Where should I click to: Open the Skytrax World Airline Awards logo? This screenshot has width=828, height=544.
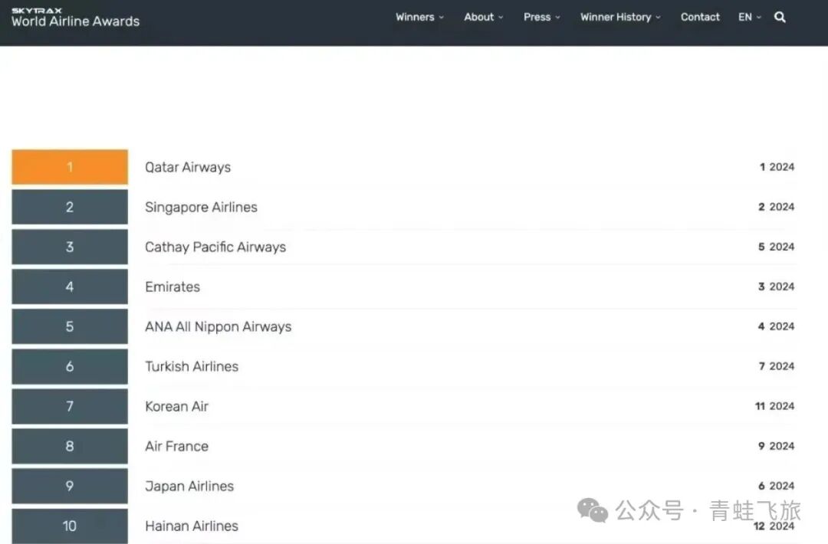click(x=75, y=18)
